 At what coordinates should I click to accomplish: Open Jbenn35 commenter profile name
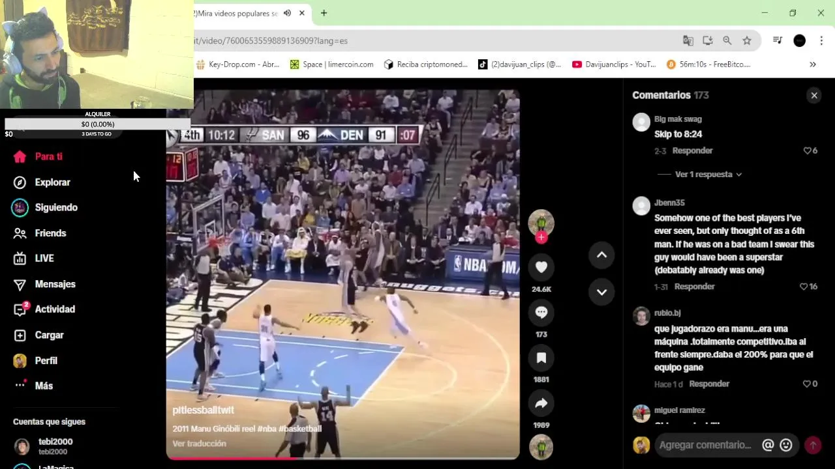[x=669, y=203]
